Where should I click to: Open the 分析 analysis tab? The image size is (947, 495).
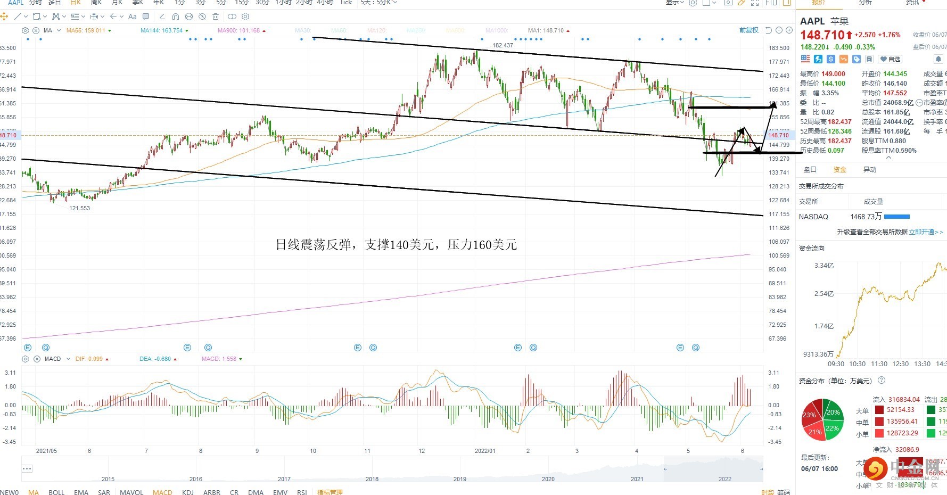(866, 3)
